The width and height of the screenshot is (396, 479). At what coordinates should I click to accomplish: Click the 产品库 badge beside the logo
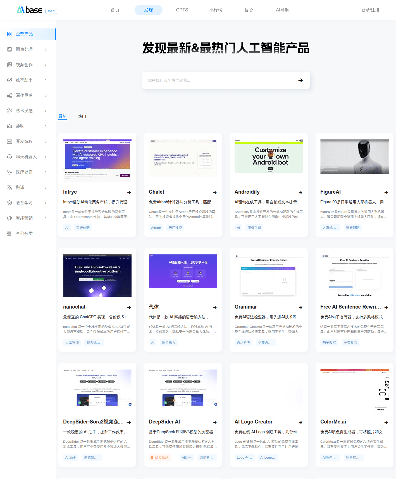(51, 11)
